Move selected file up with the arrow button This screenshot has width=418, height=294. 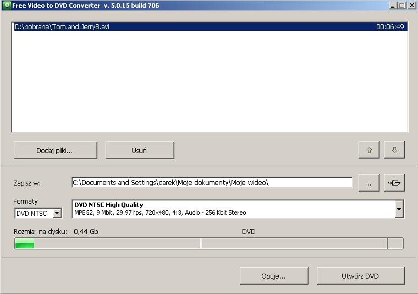click(369, 150)
